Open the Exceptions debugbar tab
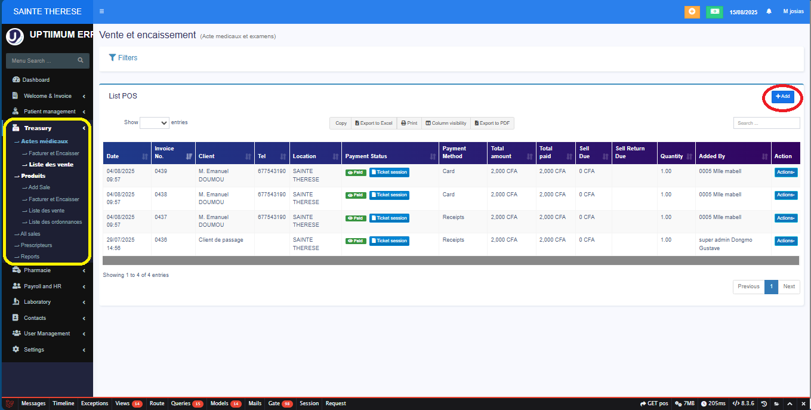 tap(95, 403)
